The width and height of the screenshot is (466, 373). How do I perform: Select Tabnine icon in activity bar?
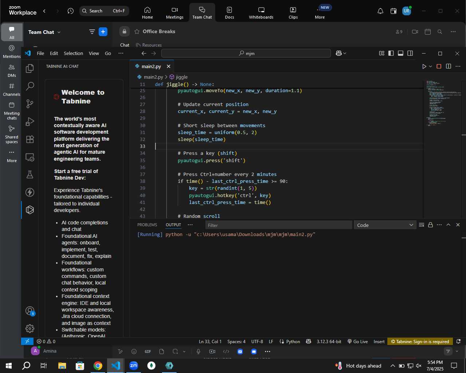pos(30,210)
